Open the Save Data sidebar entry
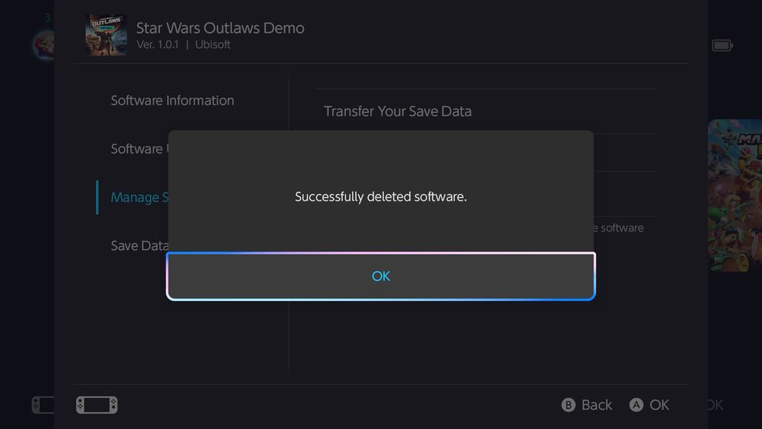Image resolution: width=762 pixels, height=429 pixels. 139,245
